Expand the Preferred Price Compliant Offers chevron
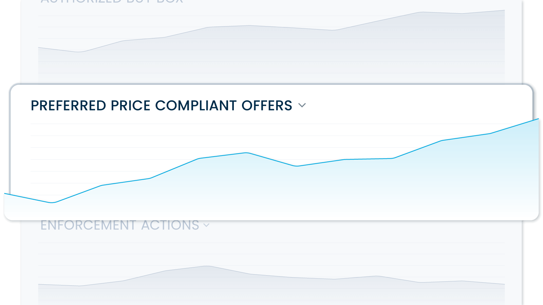Screen dimensions: 543x305 (302, 105)
